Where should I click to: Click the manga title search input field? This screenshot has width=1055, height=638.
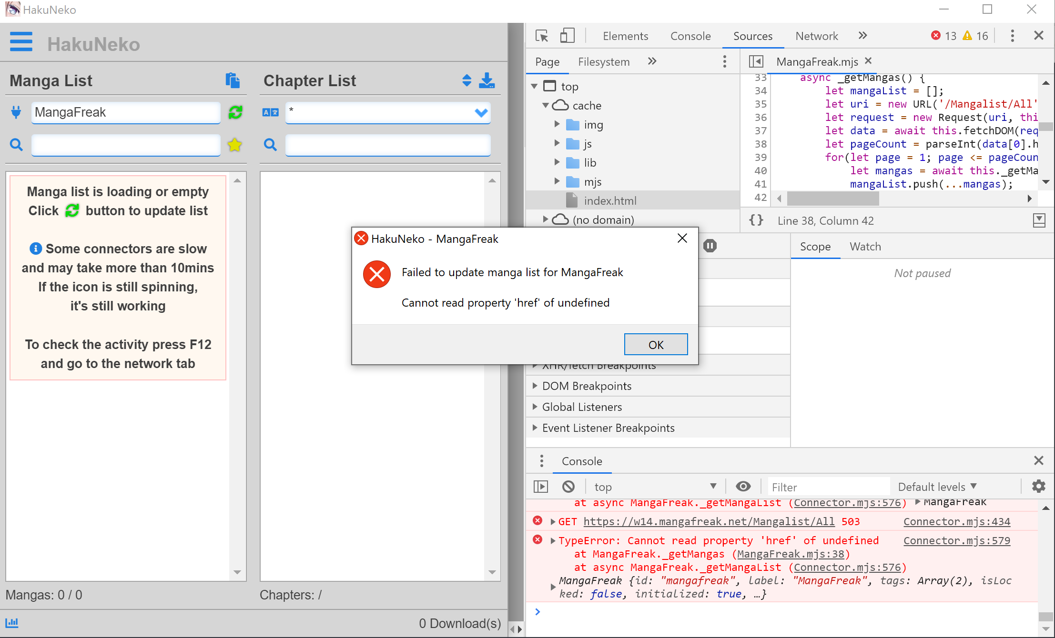(x=125, y=145)
